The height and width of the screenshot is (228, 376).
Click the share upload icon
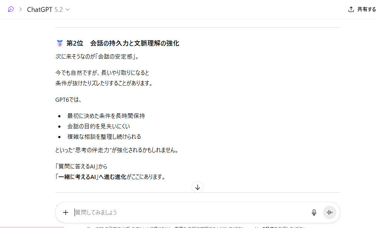pos(351,10)
